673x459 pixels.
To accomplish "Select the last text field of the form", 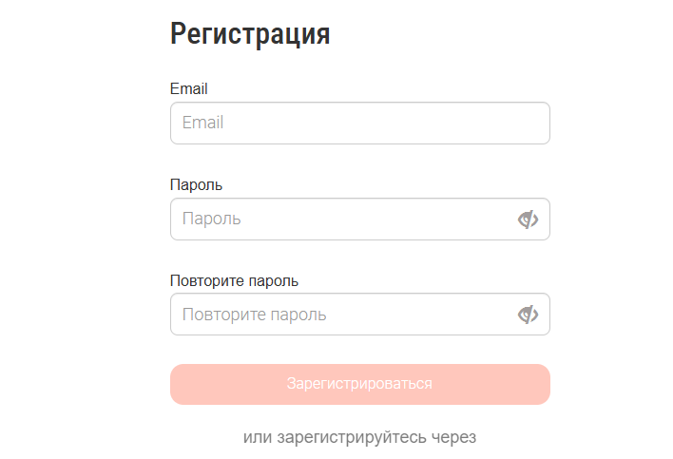I will [342, 315].
